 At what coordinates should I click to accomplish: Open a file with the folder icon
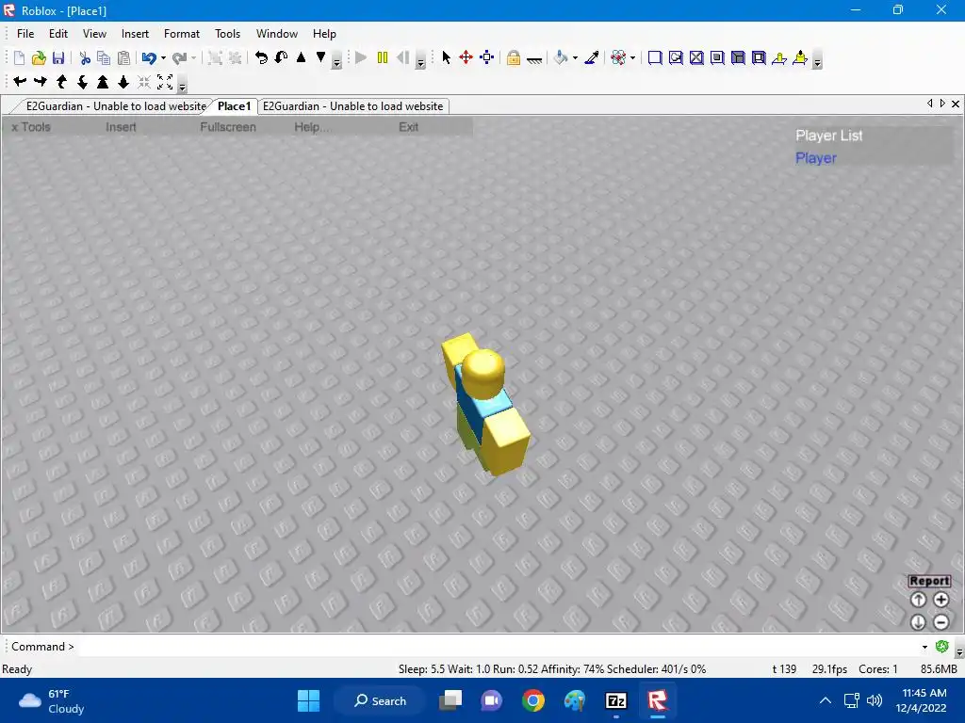pyautogui.click(x=39, y=57)
